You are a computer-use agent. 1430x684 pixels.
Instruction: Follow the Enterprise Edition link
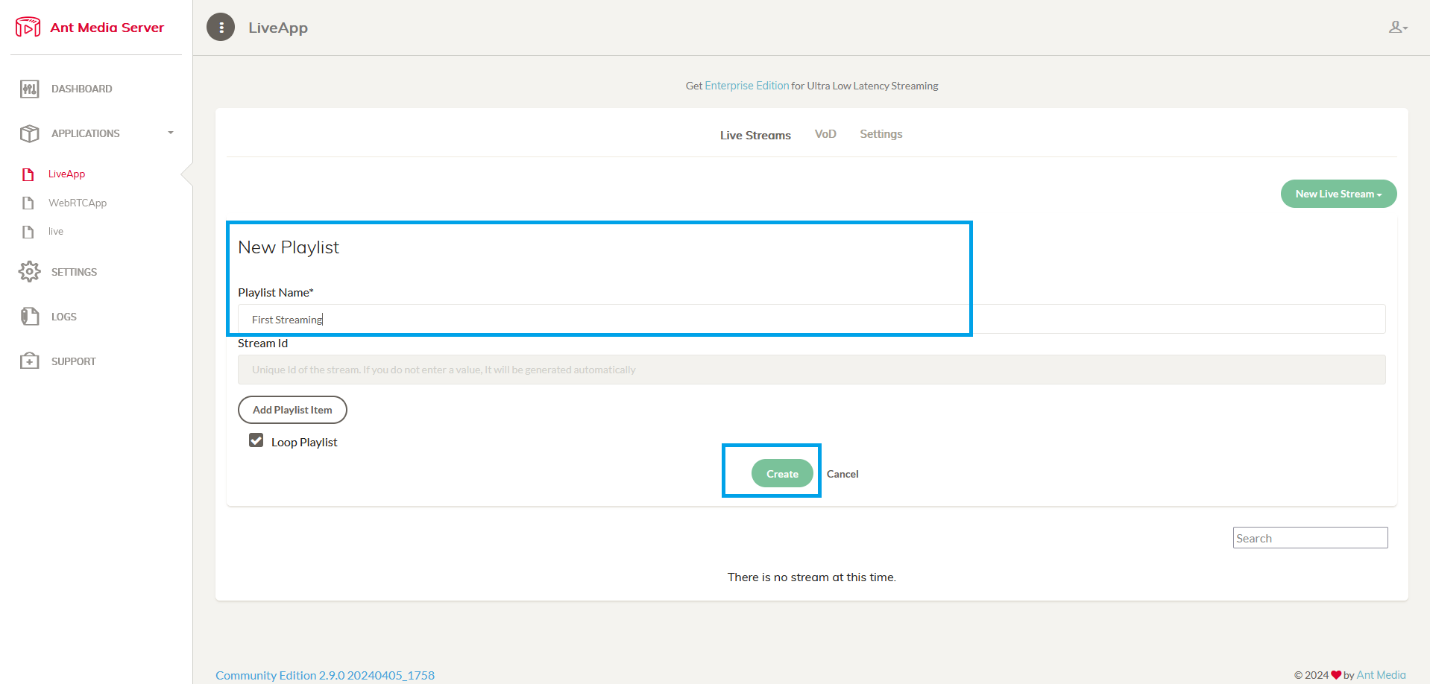[746, 86]
